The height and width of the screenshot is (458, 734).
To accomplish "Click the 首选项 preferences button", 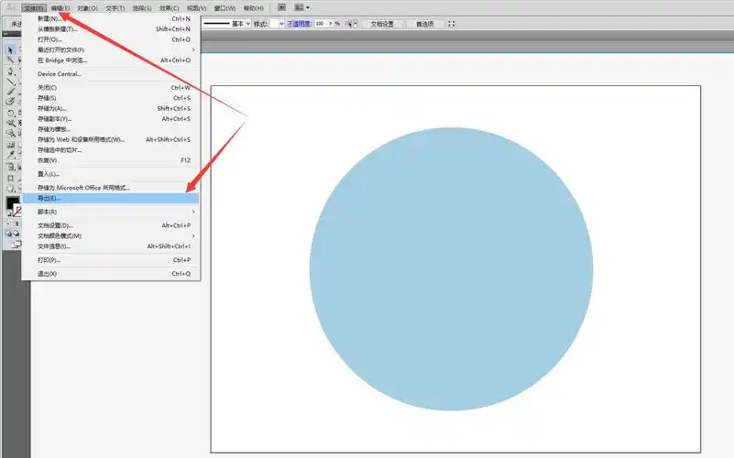I will [425, 24].
